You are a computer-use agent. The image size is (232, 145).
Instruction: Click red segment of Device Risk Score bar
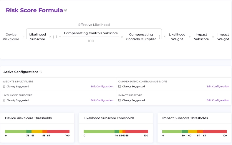tap(58, 131)
